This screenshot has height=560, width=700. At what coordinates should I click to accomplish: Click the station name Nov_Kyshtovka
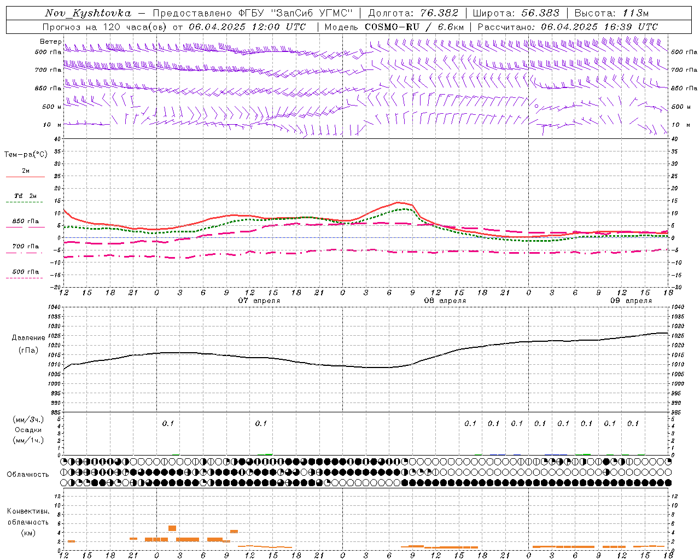point(88,13)
